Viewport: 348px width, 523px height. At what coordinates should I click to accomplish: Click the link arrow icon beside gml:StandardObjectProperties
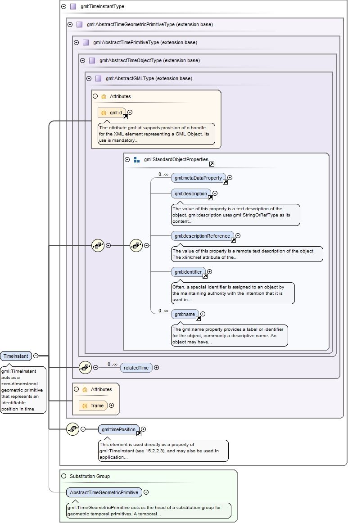[212, 164]
